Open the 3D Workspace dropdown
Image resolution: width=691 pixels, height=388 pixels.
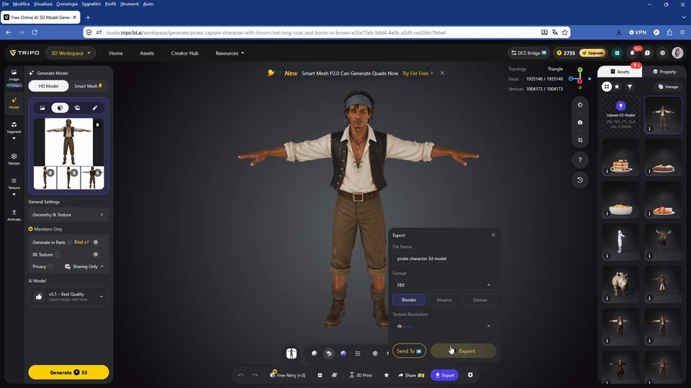[71, 52]
